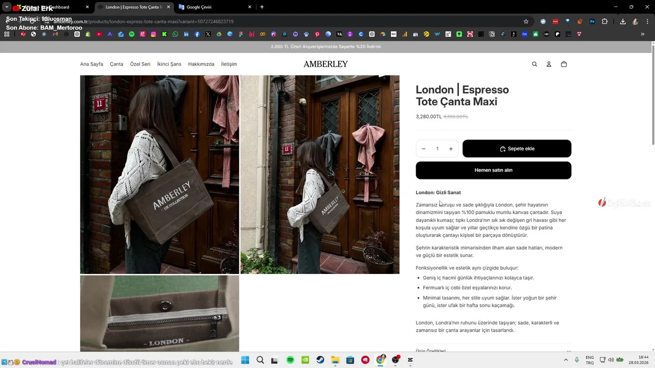The height and width of the screenshot is (368, 655).
Task: Open the shopping cart icon
Action: [x=563, y=64]
